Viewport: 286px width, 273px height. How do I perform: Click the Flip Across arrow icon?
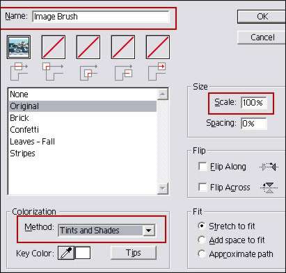pos(269,188)
